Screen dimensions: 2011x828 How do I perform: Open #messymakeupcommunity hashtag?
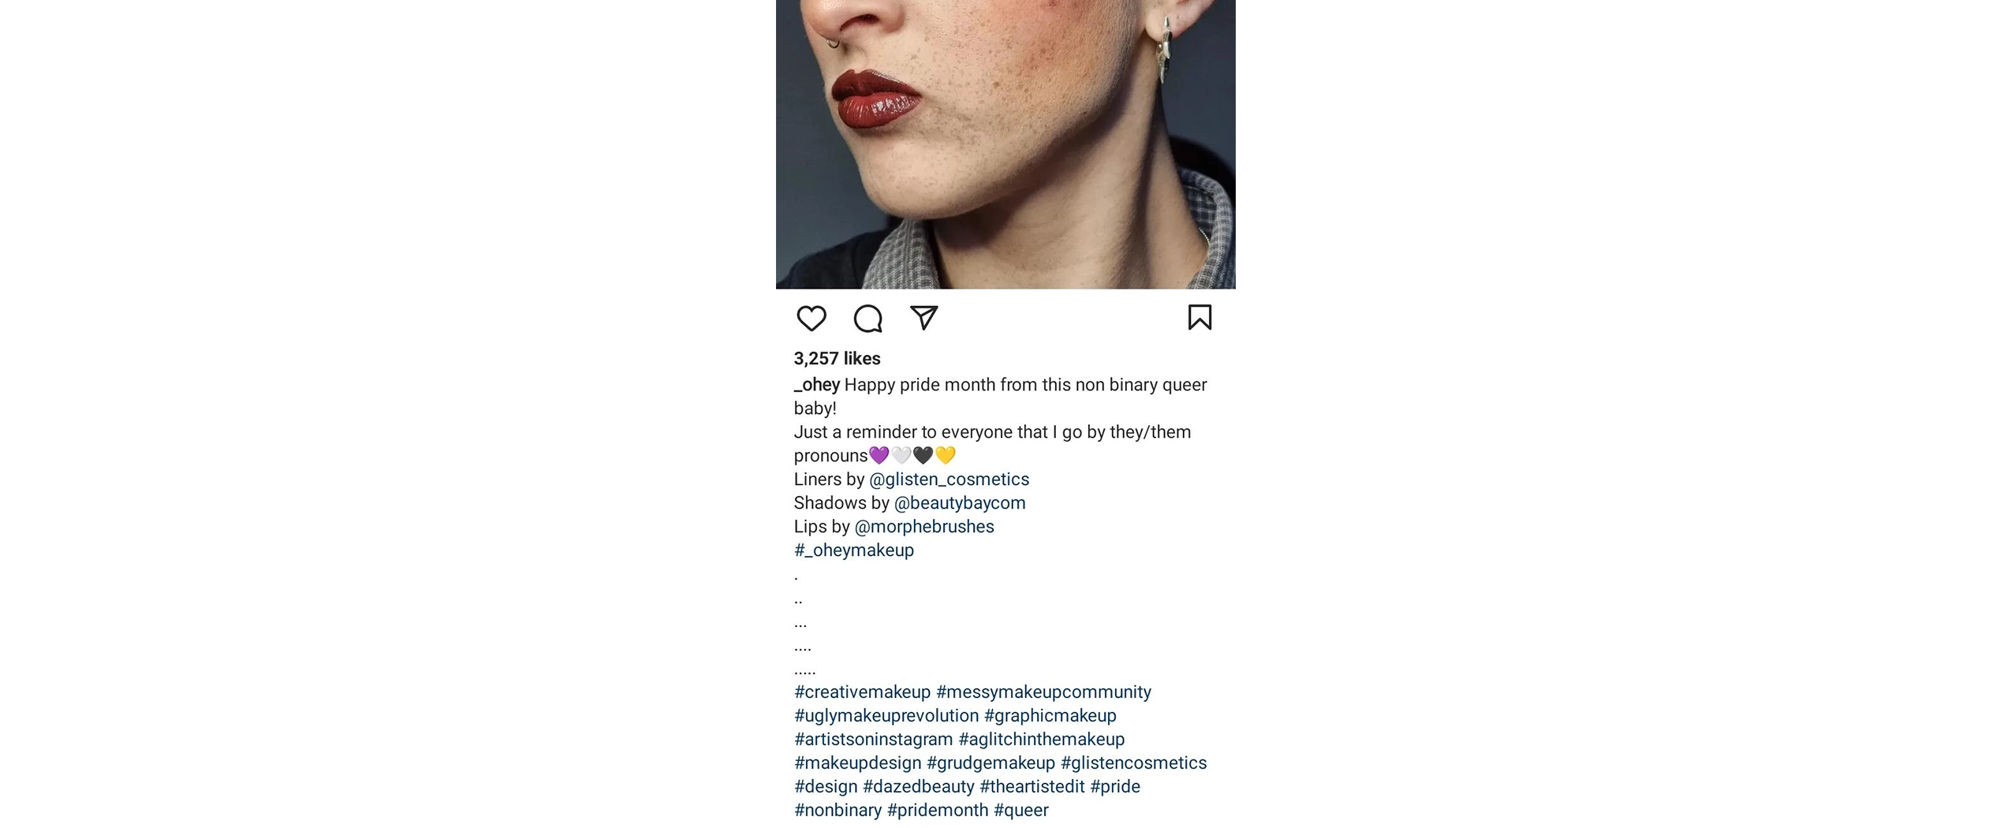[x=1043, y=692]
